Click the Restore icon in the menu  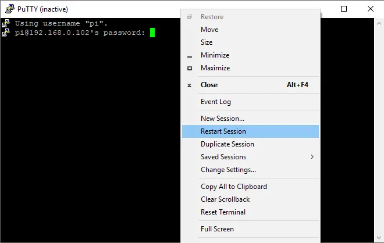pos(190,17)
